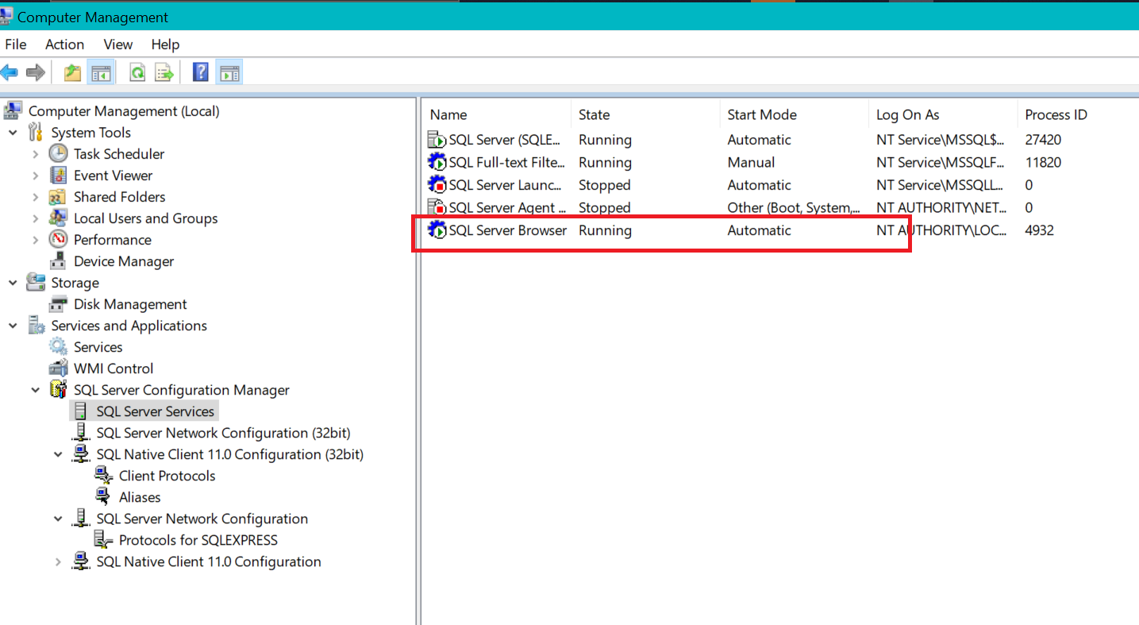
Task: Collapse the System Tools node
Action: click(x=13, y=133)
